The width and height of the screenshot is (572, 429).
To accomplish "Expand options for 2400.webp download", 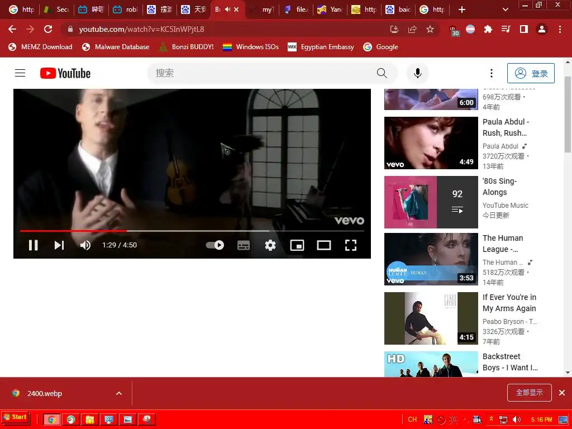I will click(119, 393).
